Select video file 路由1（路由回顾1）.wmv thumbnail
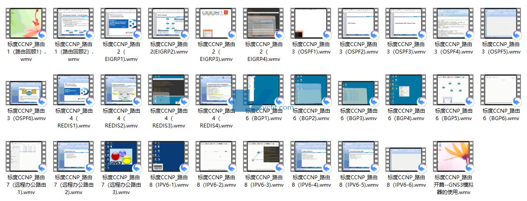Screen dimensions: 527x201 point(26,23)
